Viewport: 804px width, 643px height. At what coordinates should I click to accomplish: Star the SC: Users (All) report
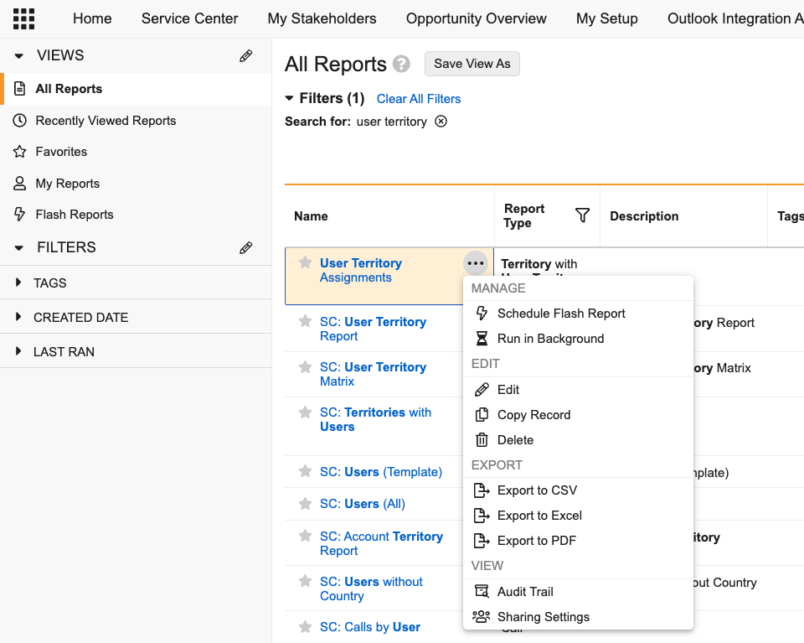(x=306, y=504)
